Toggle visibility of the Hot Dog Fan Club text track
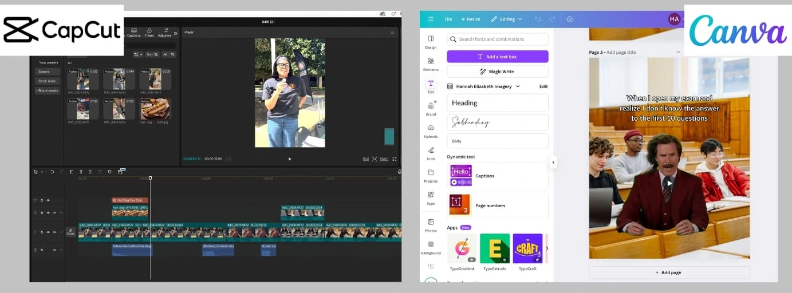792x293 pixels. pos(48,200)
